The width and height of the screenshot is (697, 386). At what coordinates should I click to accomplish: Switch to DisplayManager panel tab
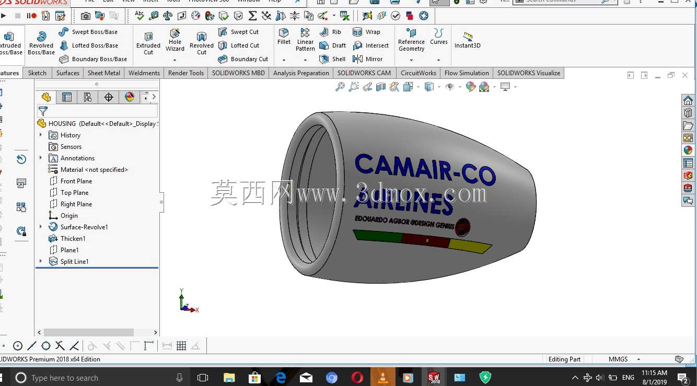130,97
